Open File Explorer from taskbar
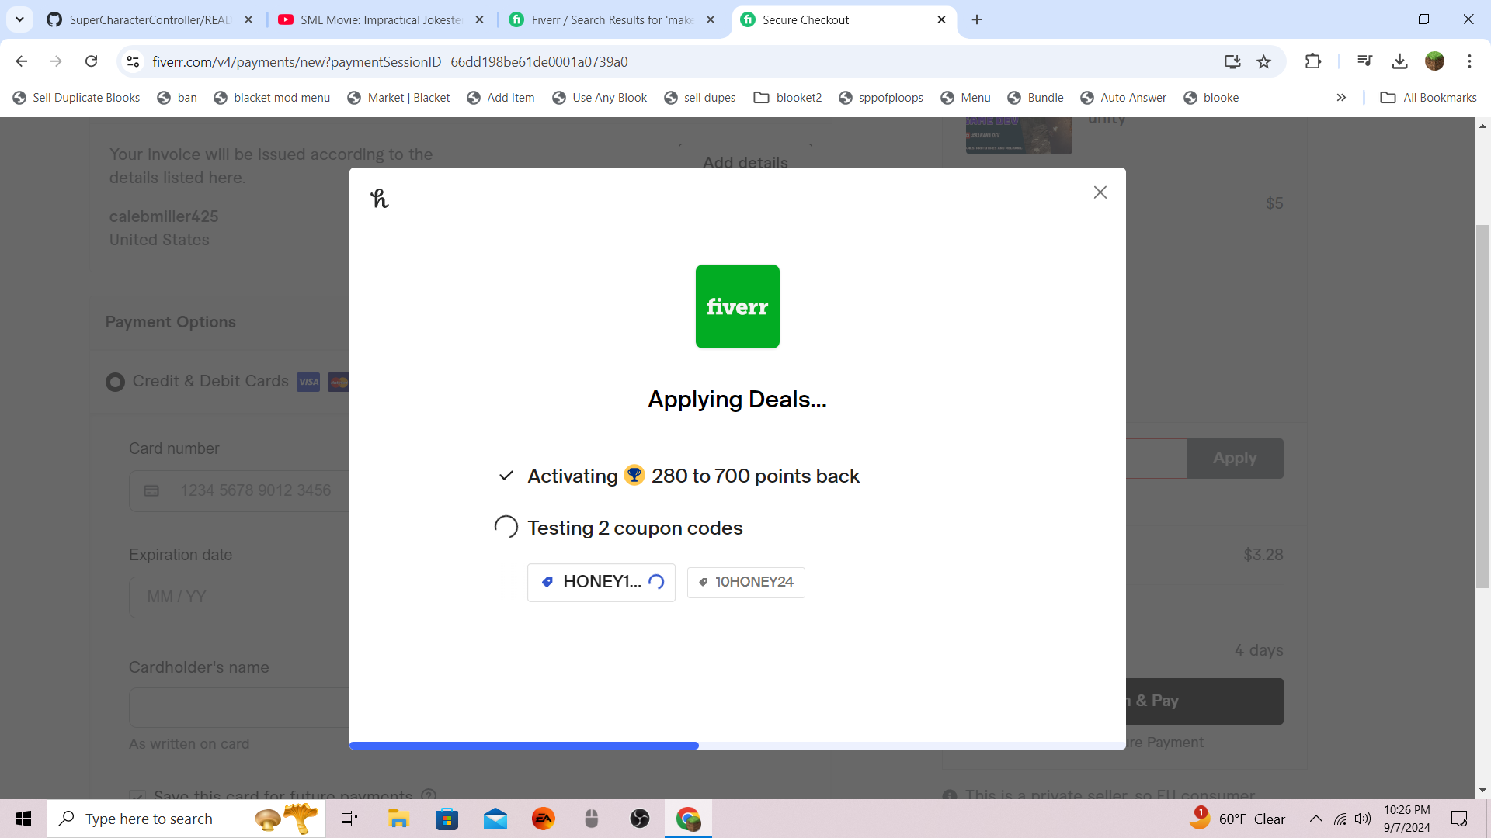 398,819
